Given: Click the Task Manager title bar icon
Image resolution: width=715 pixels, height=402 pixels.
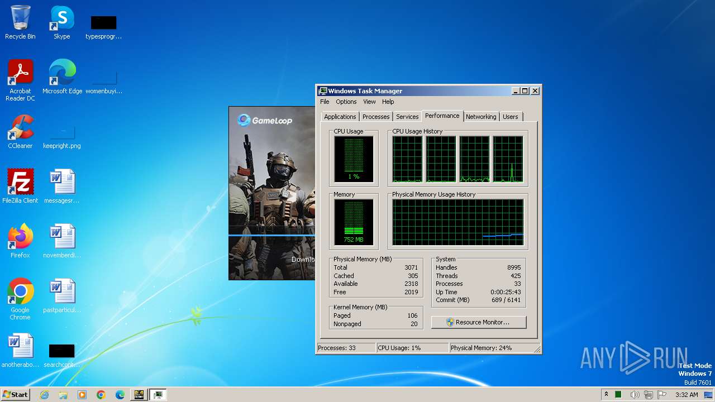Looking at the screenshot, I should 322,91.
